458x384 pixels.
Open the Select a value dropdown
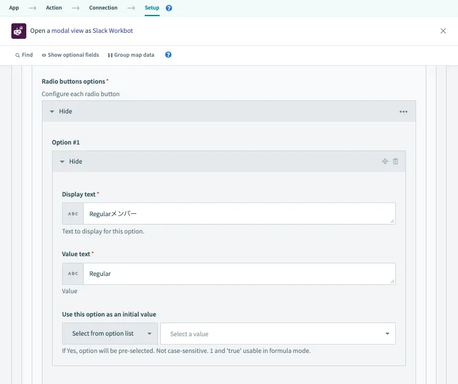[278, 334]
